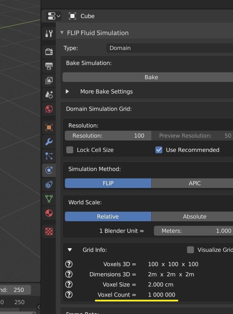Open the Output properties printer icon
This screenshot has height=314, width=233.
click(x=49, y=66)
